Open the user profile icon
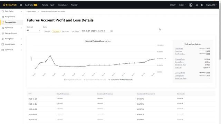Viewport: 221px width, 124px height. (191, 5)
